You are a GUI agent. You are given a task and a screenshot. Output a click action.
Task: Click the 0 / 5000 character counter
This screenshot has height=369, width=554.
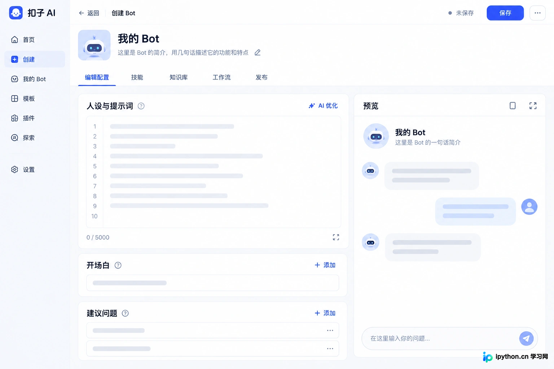pos(98,237)
